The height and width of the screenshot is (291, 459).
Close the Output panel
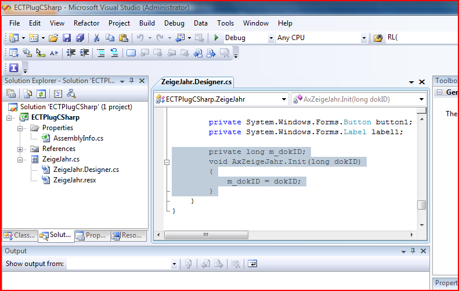(423, 251)
